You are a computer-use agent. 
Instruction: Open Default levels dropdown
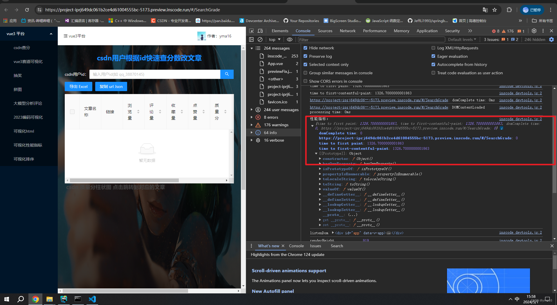(462, 39)
